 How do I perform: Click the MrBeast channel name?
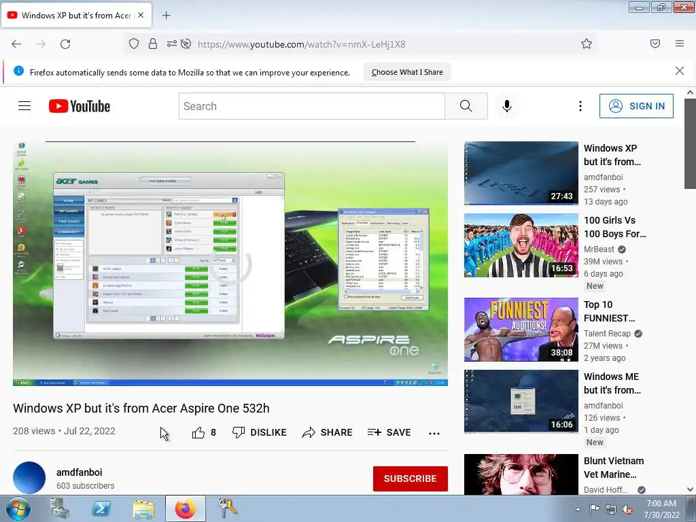point(599,249)
